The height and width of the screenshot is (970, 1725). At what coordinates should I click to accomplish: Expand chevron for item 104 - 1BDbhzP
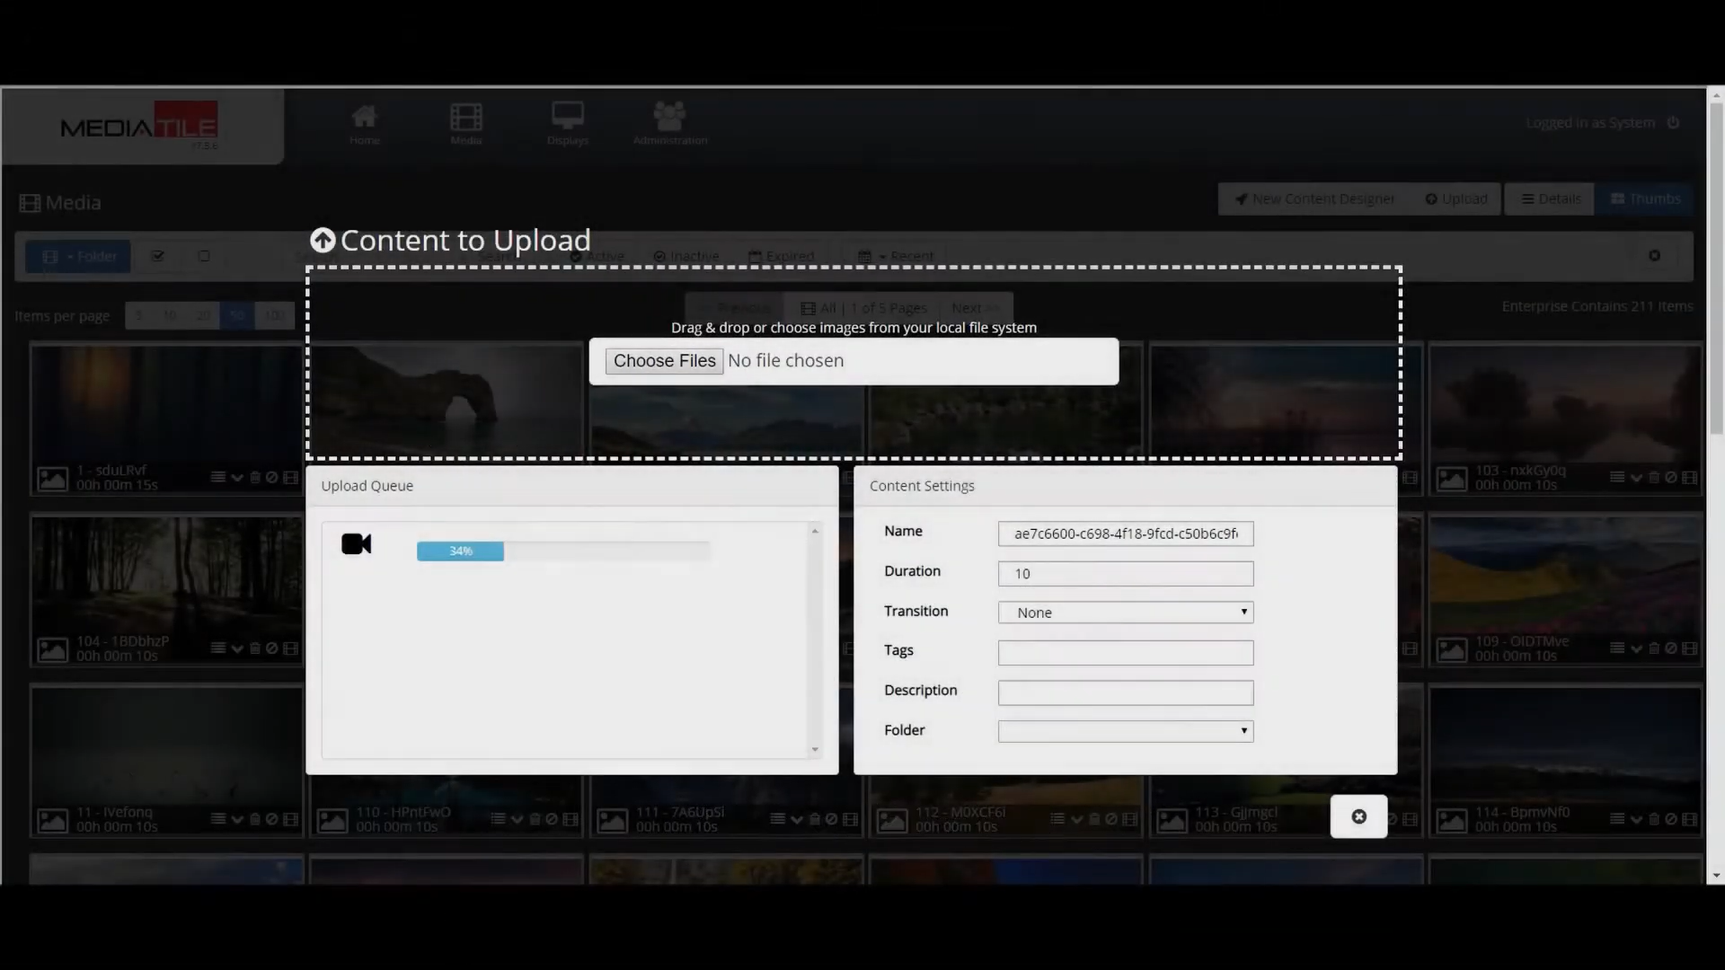[237, 648]
